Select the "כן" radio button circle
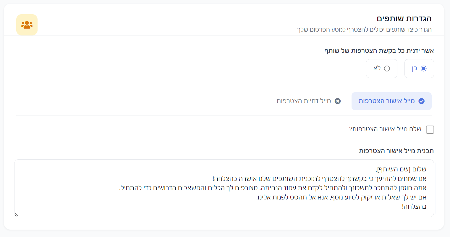The image size is (450, 237). click(x=424, y=69)
